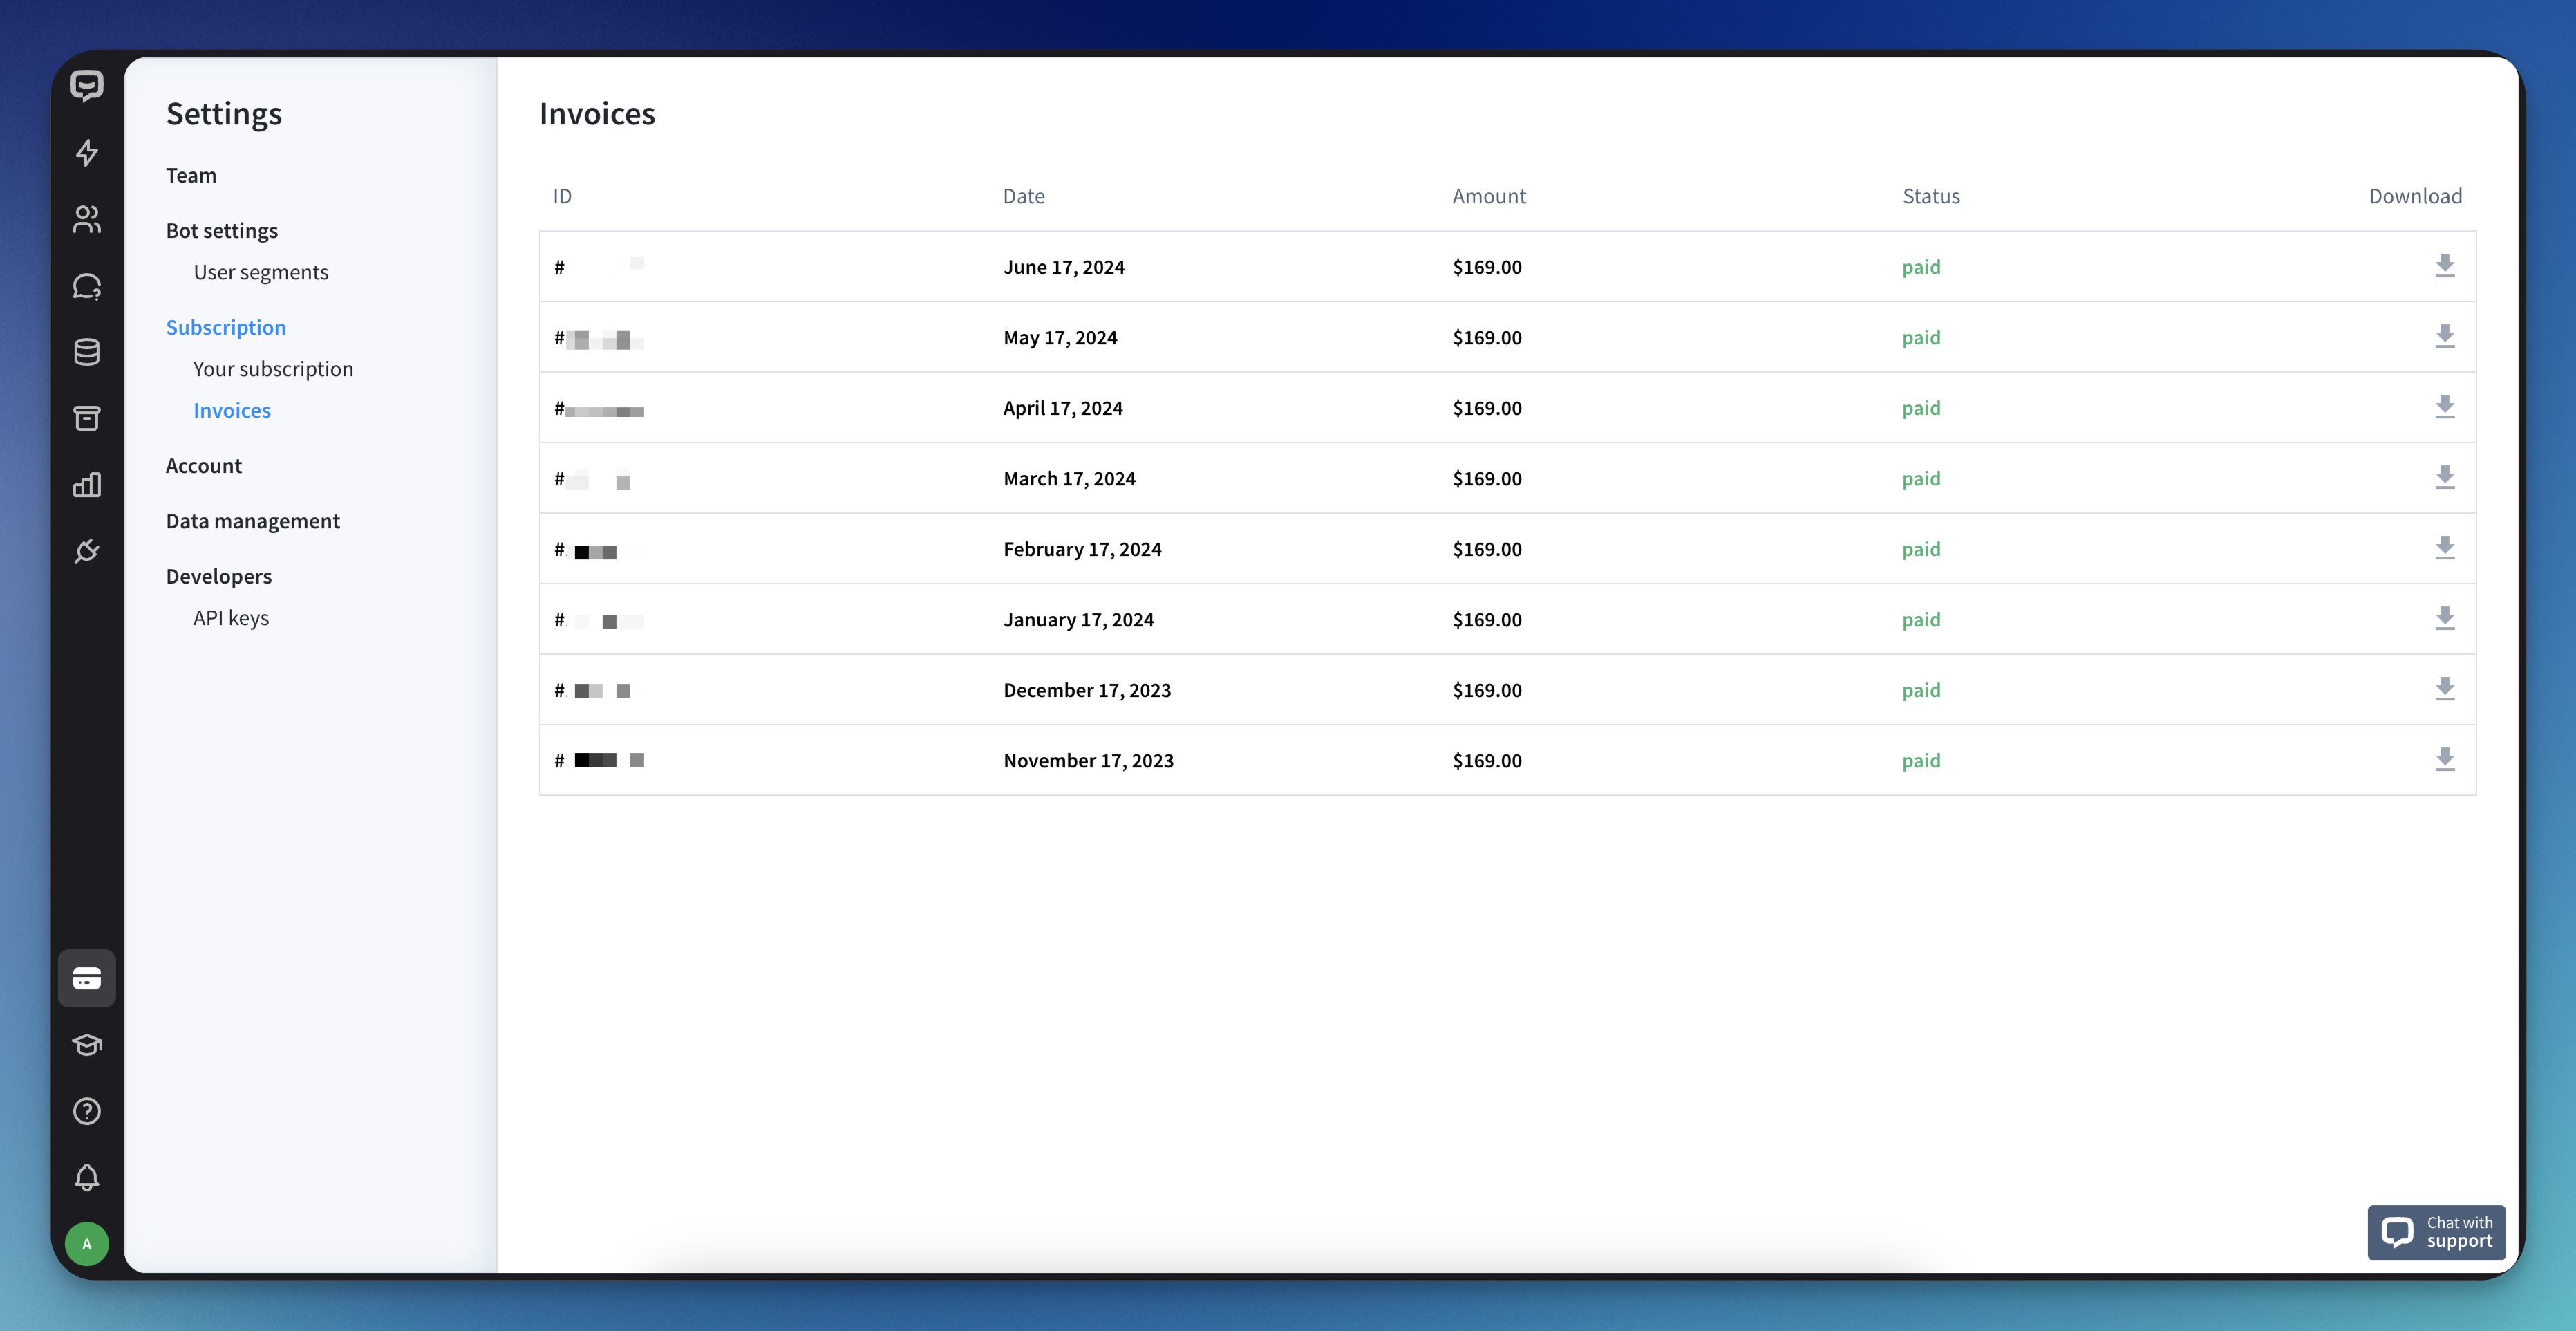Switch to the Account settings section
The width and height of the screenshot is (2576, 1331).
204,465
